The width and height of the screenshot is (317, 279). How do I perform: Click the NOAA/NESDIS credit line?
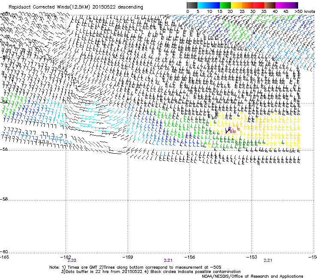tap(252, 276)
